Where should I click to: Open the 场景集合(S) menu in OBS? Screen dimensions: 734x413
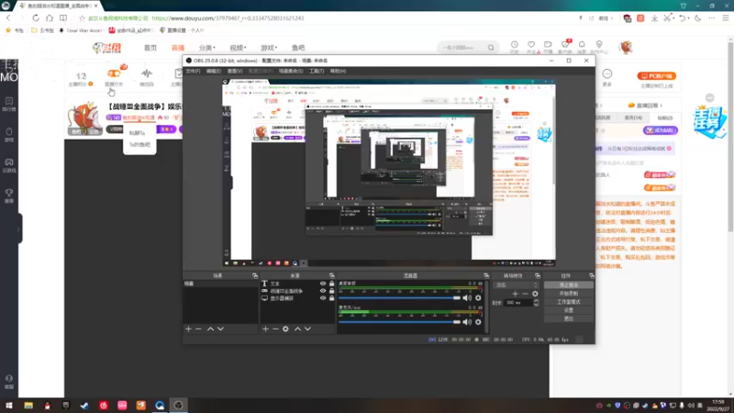pyautogui.click(x=291, y=72)
